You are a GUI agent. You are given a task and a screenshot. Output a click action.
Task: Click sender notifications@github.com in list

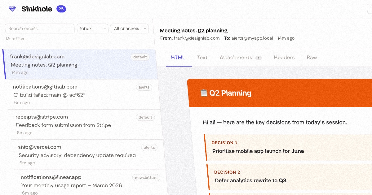[x=45, y=87]
